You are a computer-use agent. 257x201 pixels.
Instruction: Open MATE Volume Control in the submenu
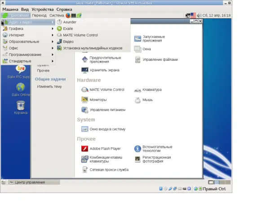pos(93,35)
